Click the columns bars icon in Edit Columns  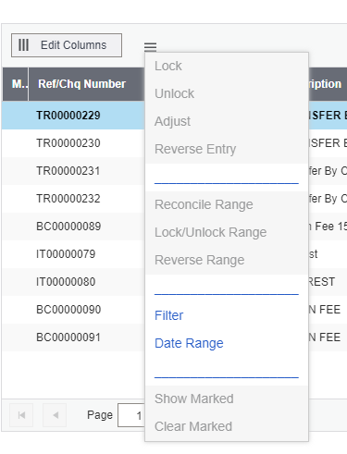click(23, 45)
